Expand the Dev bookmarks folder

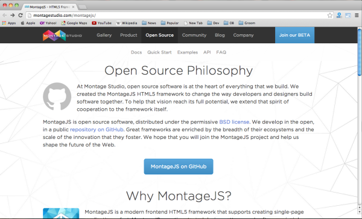point(213,23)
